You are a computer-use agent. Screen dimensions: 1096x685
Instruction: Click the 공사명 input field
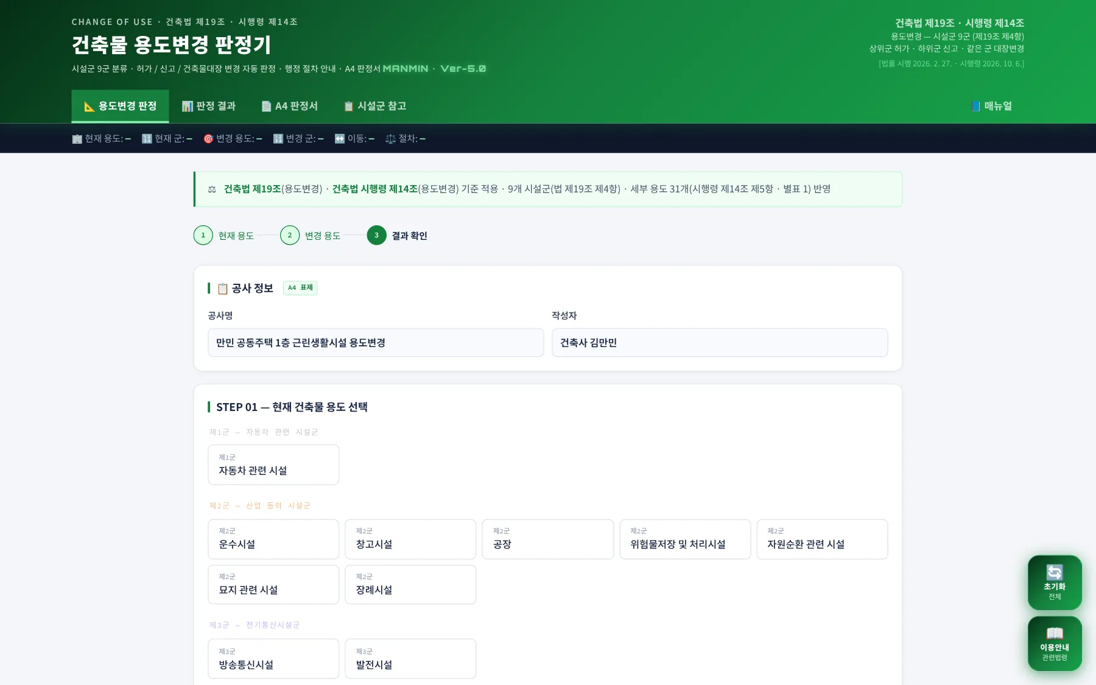(376, 343)
